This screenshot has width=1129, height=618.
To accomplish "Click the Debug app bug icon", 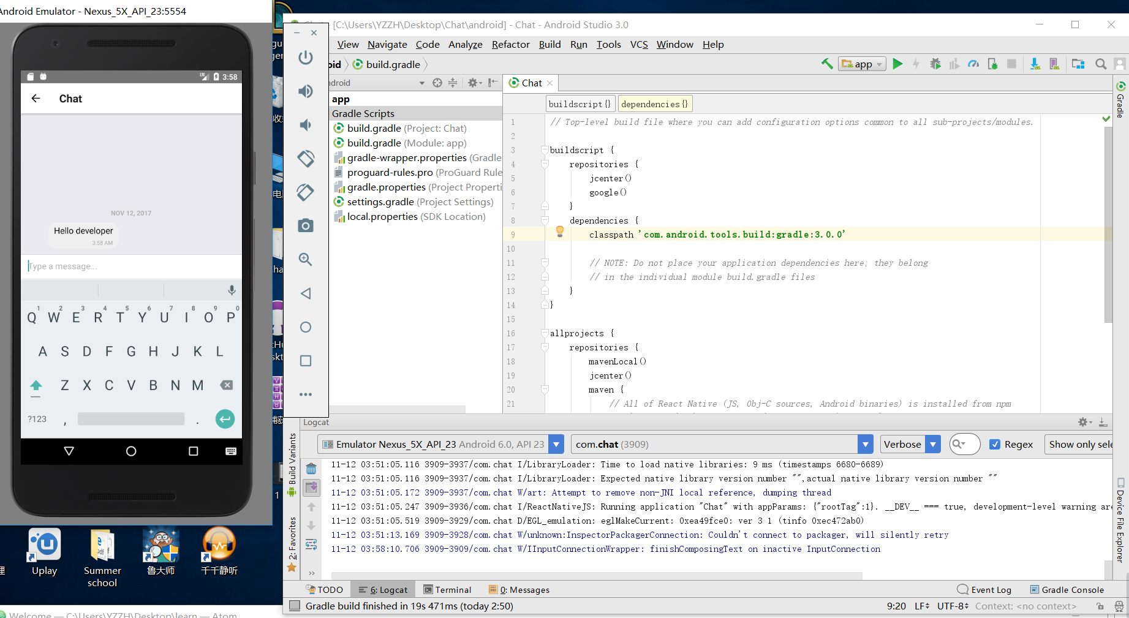I will (x=935, y=64).
